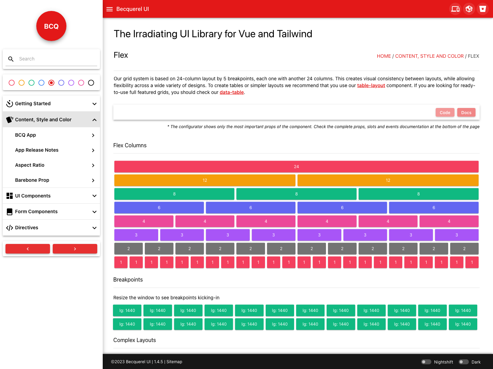The height and width of the screenshot is (369, 493).
Task: Expand the UI Components section
Action: pos(51,196)
